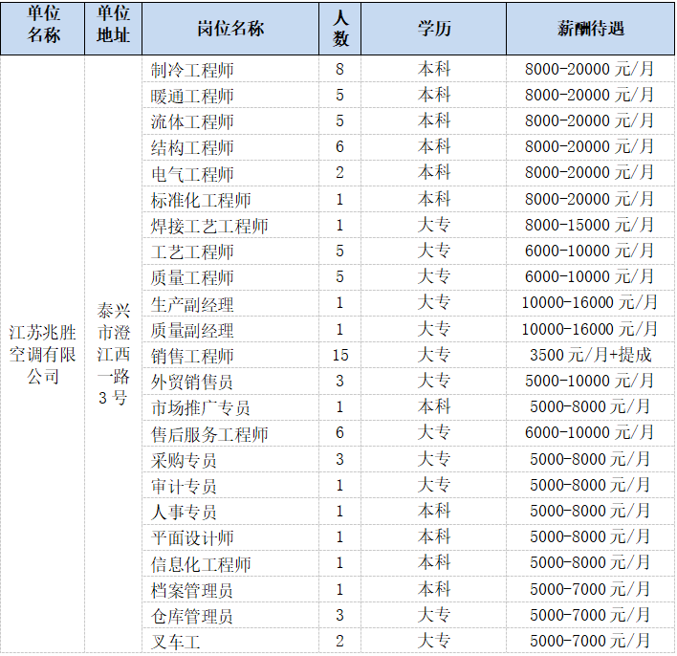Select the 平面设计师 cell
Viewport: 677px width, 656px height.
(x=230, y=536)
